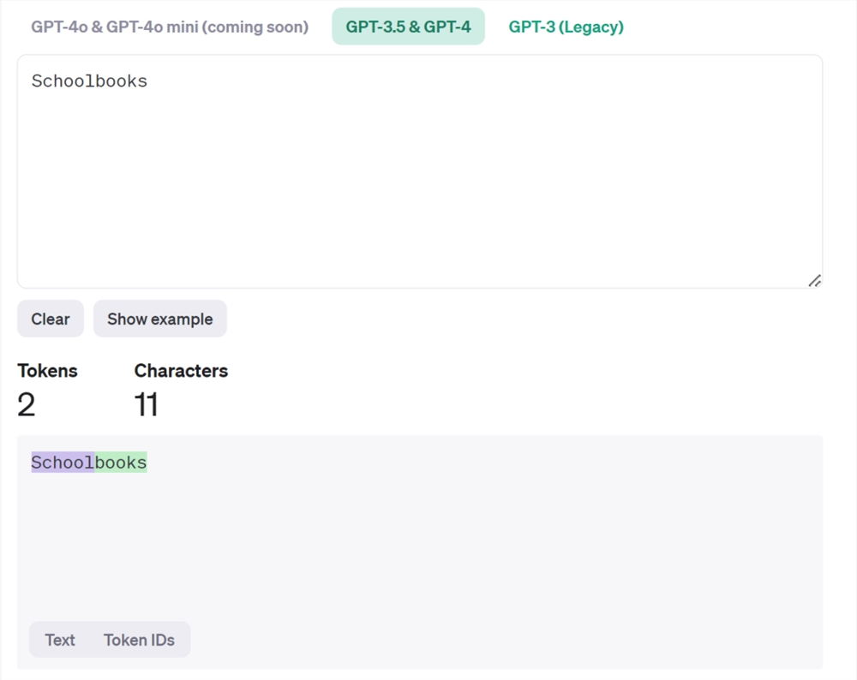Focus the empty area of the input box
857x680 pixels.
tap(420, 188)
